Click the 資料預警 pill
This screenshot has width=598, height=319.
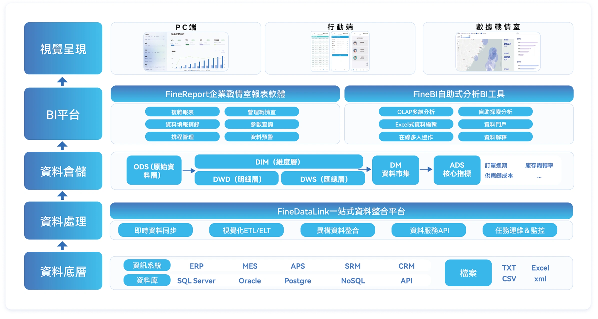(262, 137)
